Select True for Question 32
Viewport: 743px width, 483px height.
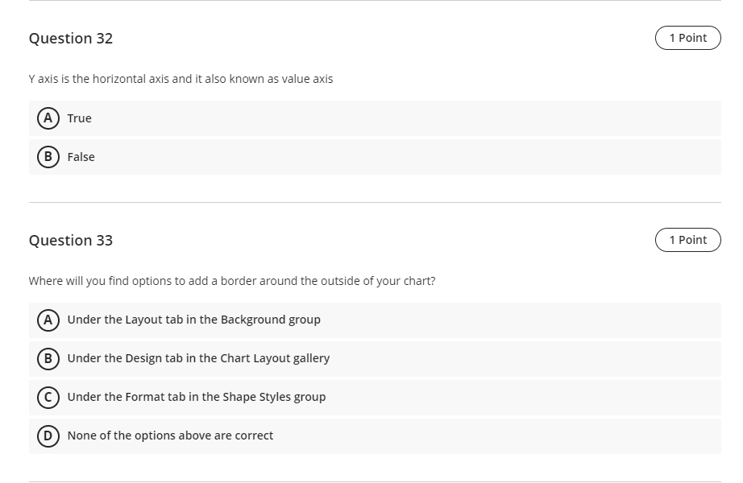point(80,118)
